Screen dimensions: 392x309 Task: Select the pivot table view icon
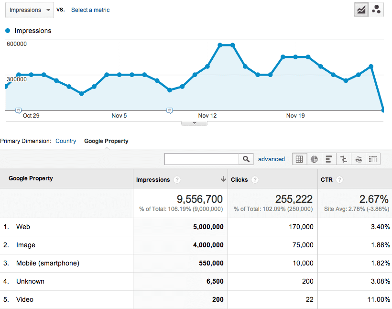click(x=373, y=159)
